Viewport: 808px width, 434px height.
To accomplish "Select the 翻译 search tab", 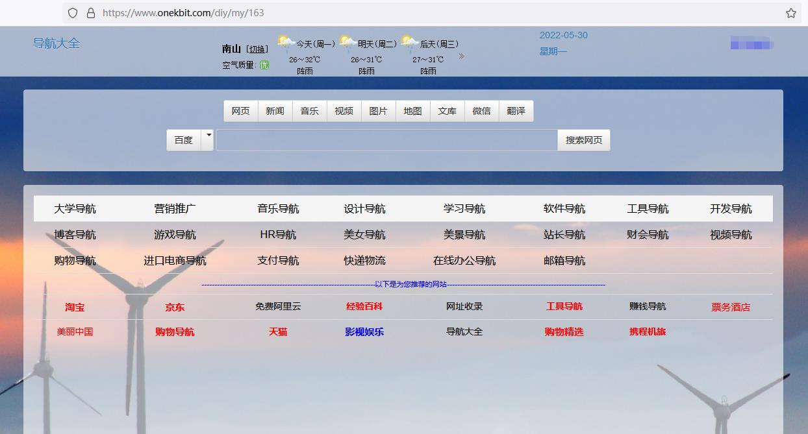I will click(x=516, y=111).
